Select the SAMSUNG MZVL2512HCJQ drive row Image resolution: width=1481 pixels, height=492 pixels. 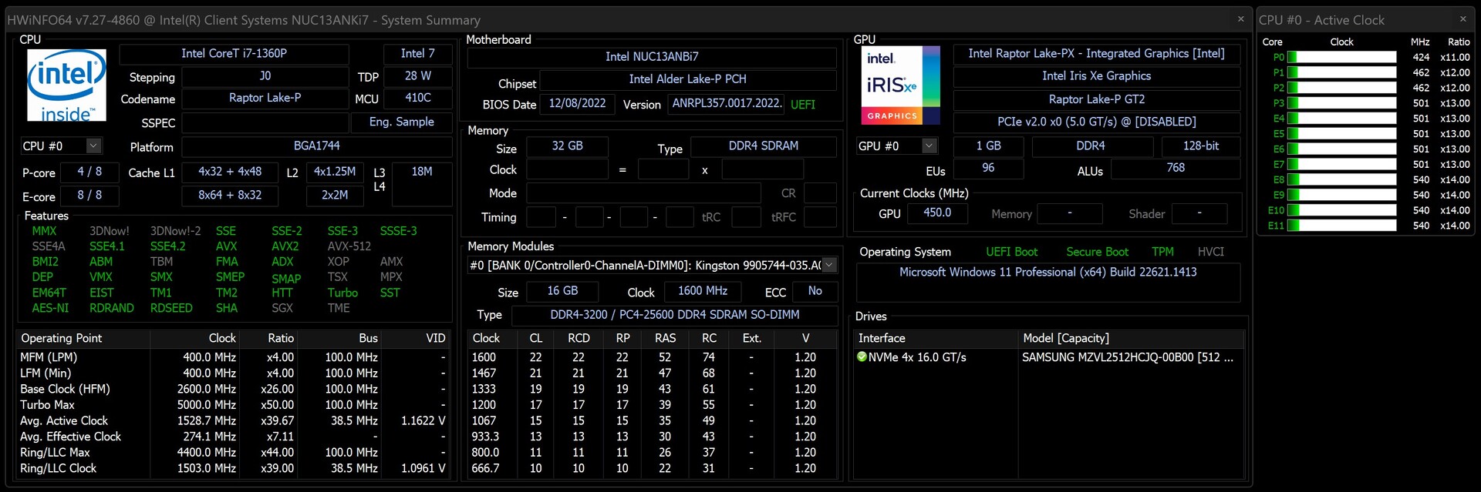click(1049, 357)
